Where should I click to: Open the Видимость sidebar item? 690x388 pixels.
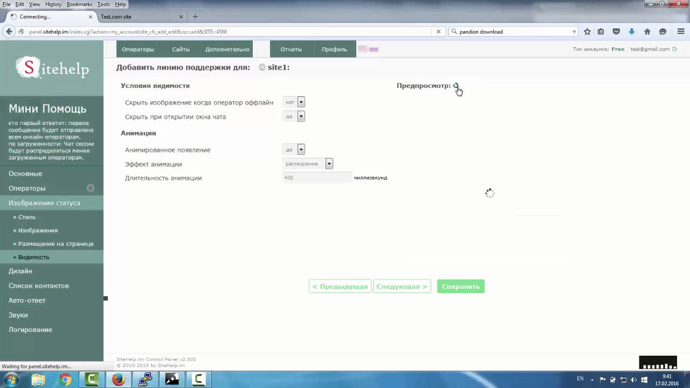[x=34, y=257]
